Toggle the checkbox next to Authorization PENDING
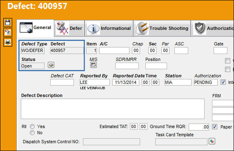This screenshot has width=234, height=151. 223,82
